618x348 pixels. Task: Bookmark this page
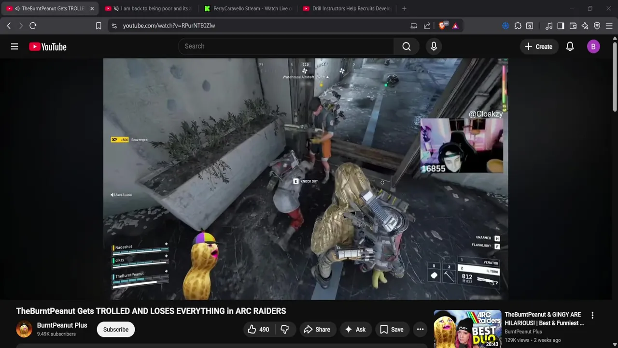point(98,26)
